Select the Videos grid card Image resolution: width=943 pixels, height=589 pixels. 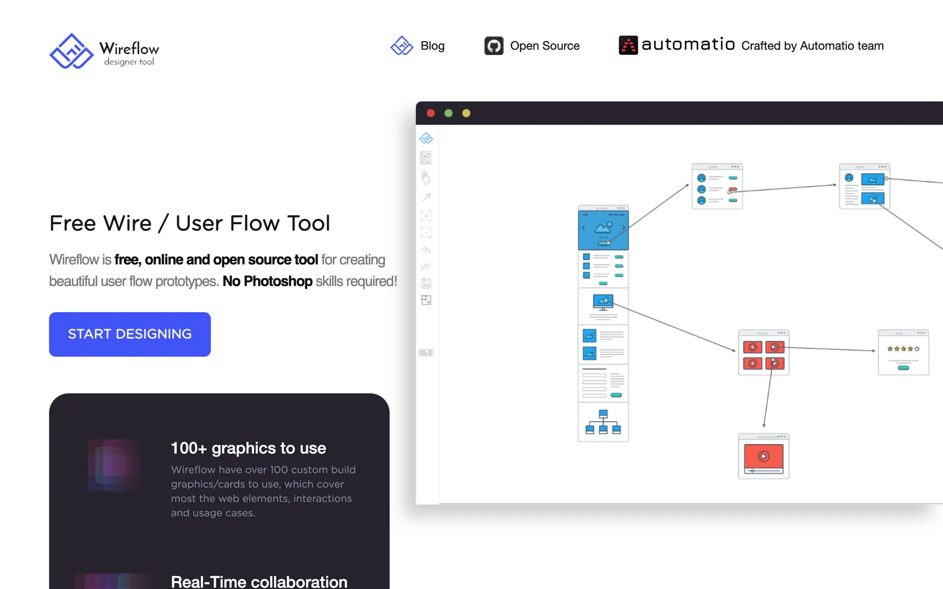coord(764,352)
